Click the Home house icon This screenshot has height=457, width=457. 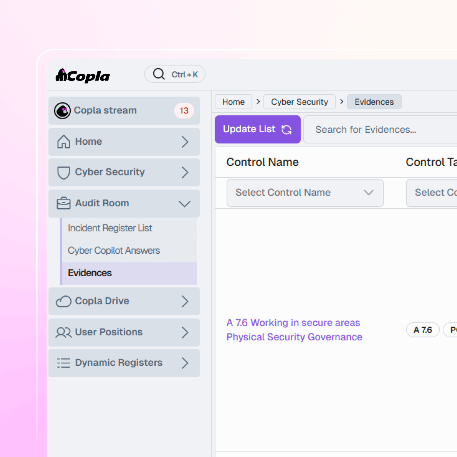click(64, 142)
